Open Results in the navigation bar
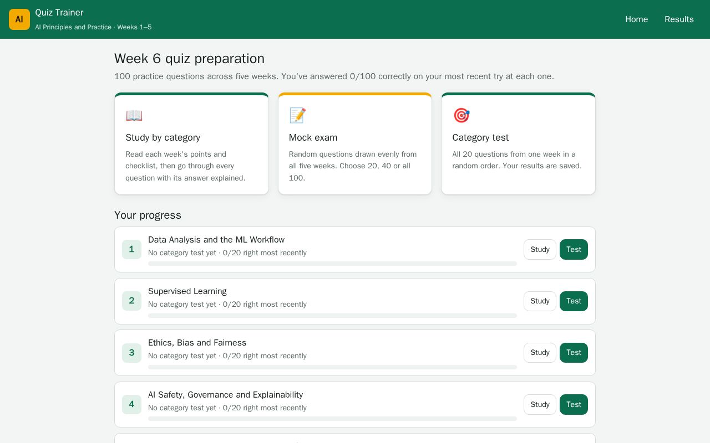Image resolution: width=710 pixels, height=443 pixels. pos(679,19)
